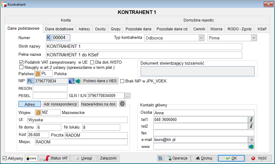This screenshot has height=164, width=275.
Task: Click the globe icon after Nazwa/Adres na dok.
Action: [122, 104]
